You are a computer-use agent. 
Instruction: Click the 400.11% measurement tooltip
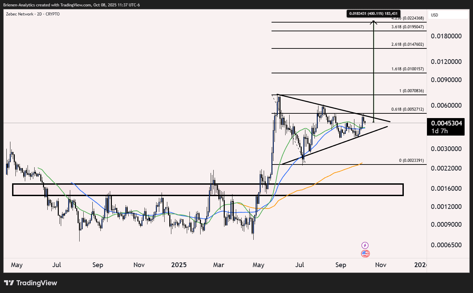[373, 14]
